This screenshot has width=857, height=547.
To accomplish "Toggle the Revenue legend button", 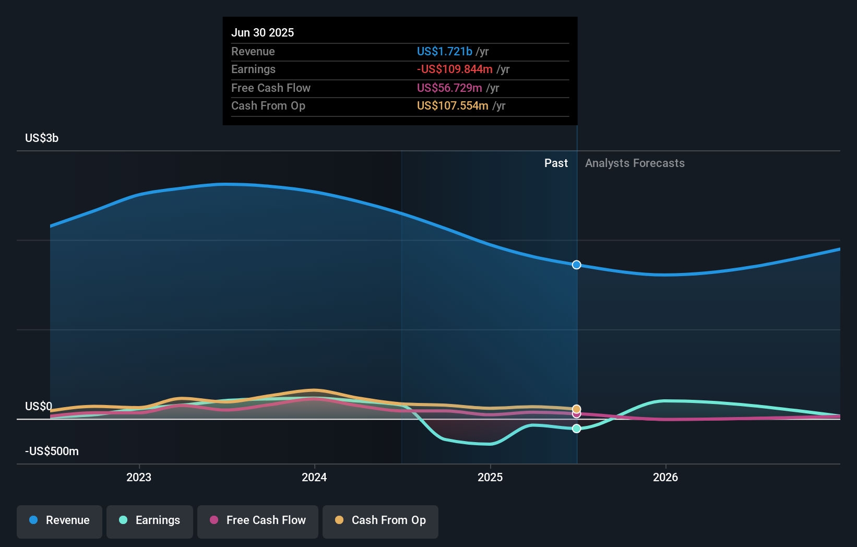I will [x=59, y=521].
